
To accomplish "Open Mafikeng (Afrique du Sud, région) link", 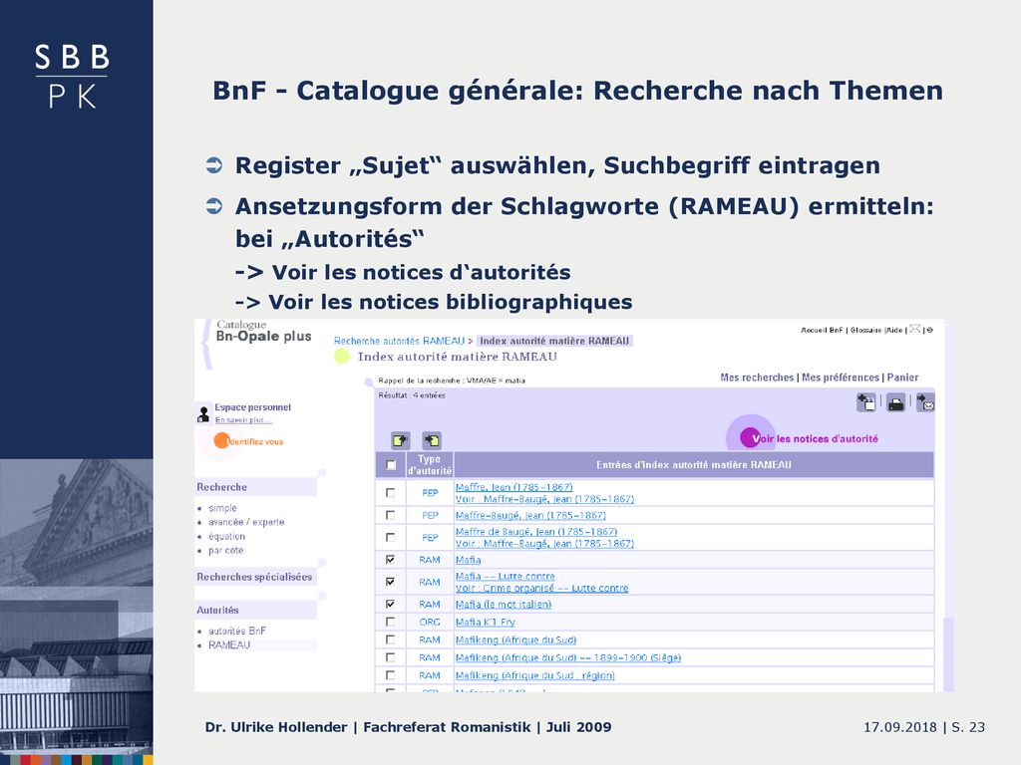I will pos(535,676).
